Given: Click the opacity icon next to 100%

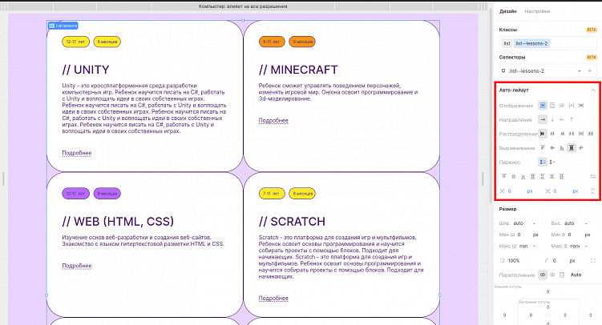Looking at the screenshot, I should pos(502,261).
